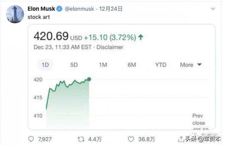Image resolution: width=225 pixels, height=146 pixels.
Task: Select the 6M chart range tab
Action: click(x=132, y=65)
